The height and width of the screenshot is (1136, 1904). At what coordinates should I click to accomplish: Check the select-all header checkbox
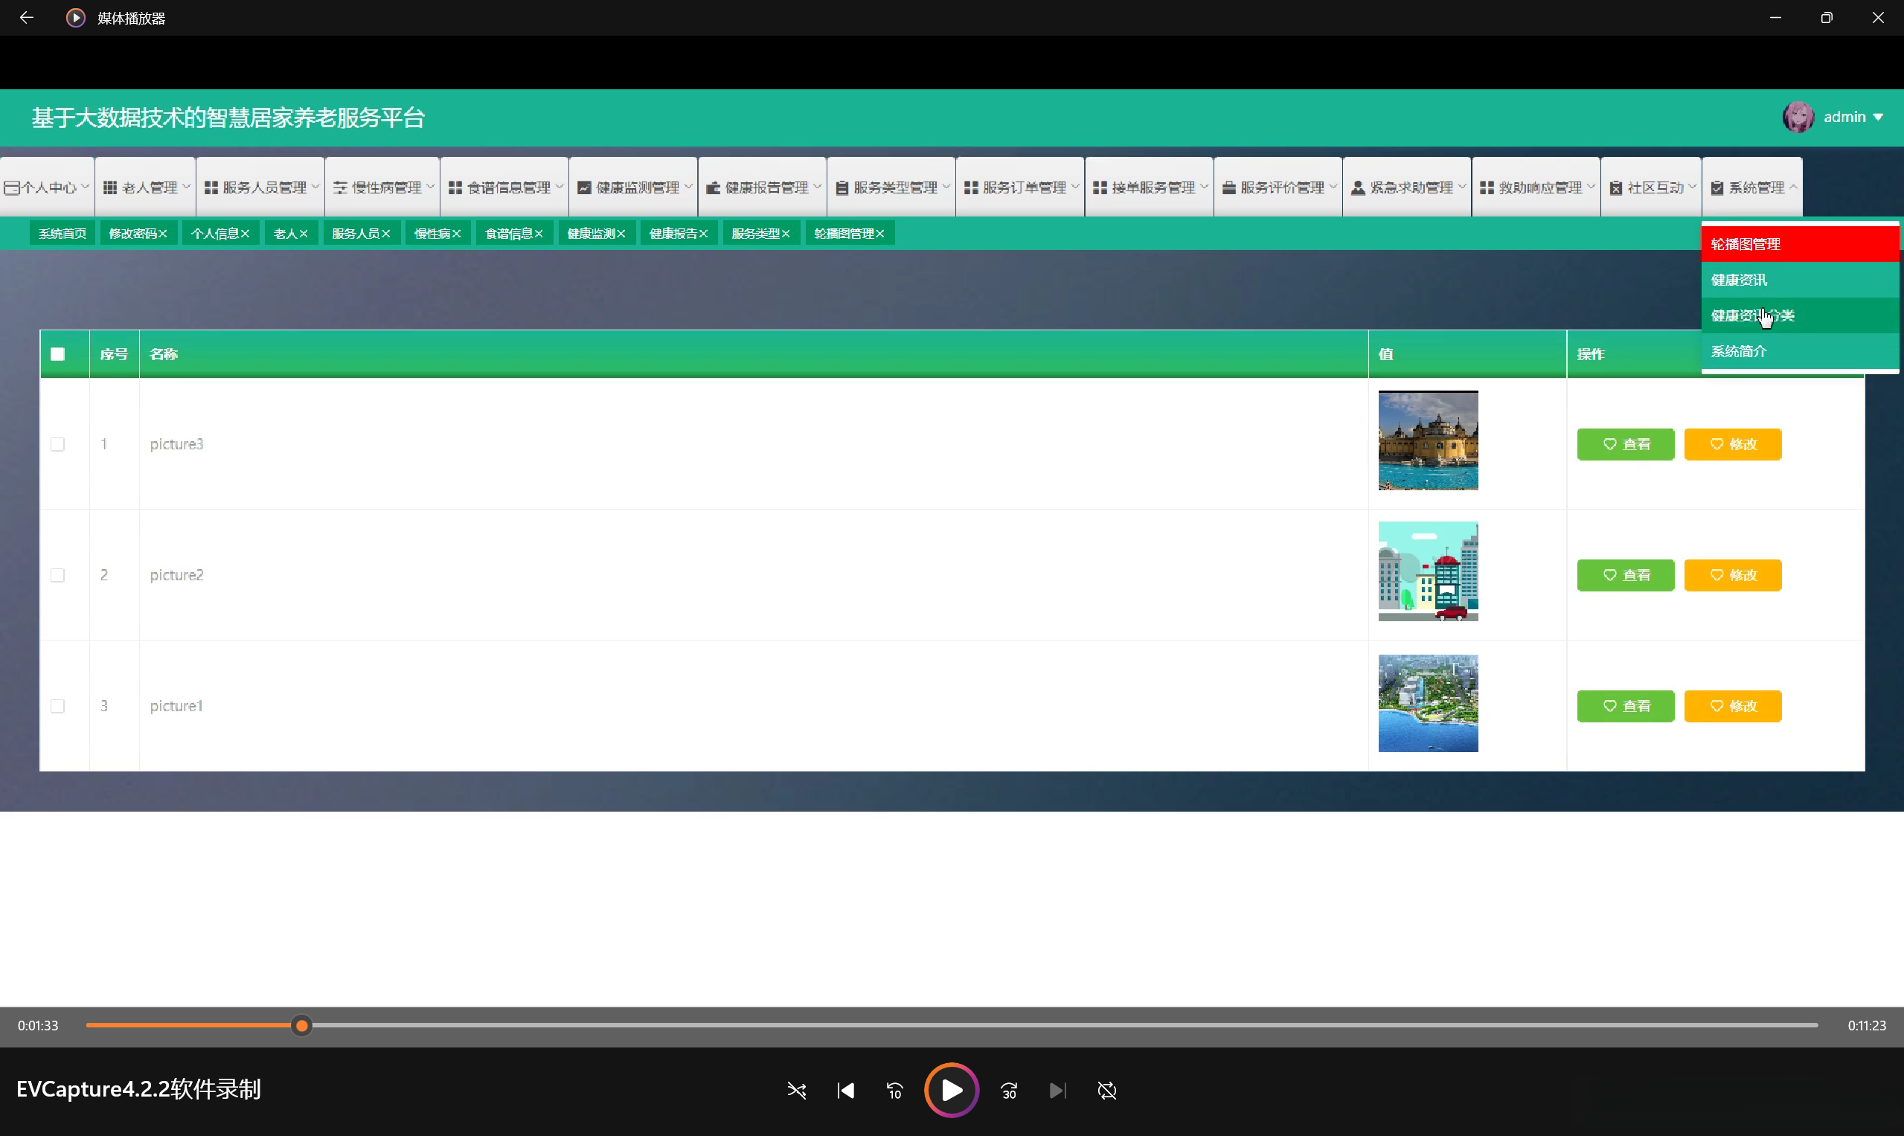[x=57, y=353]
